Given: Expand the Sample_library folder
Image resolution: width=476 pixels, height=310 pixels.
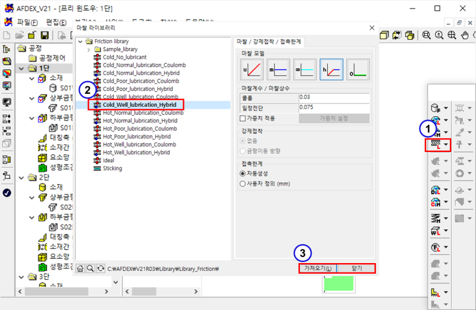Looking at the screenshot, I should (x=89, y=49).
